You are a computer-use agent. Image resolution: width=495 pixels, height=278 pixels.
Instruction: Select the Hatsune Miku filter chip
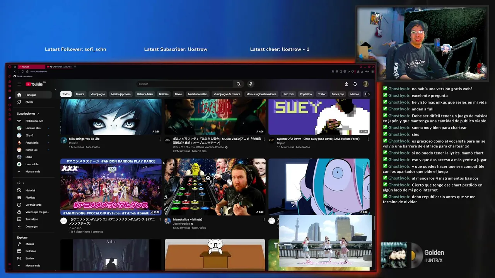(x=145, y=94)
